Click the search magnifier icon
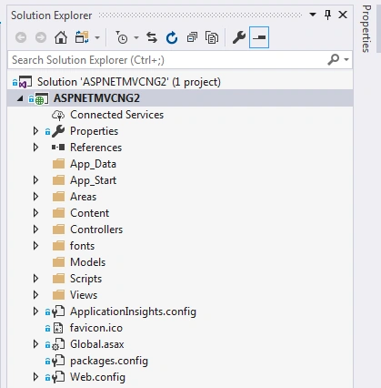The image size is (381, 388). pos(333,59)
